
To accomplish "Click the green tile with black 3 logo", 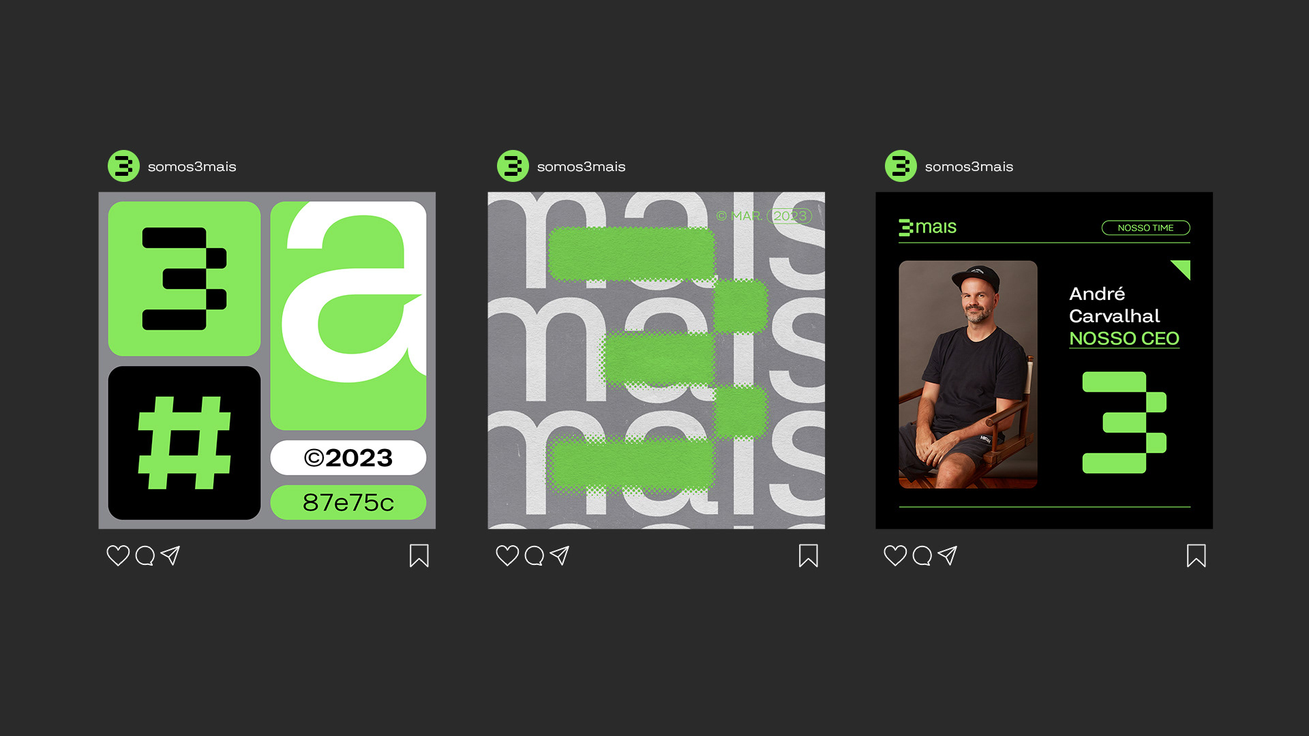I will 184,278.
